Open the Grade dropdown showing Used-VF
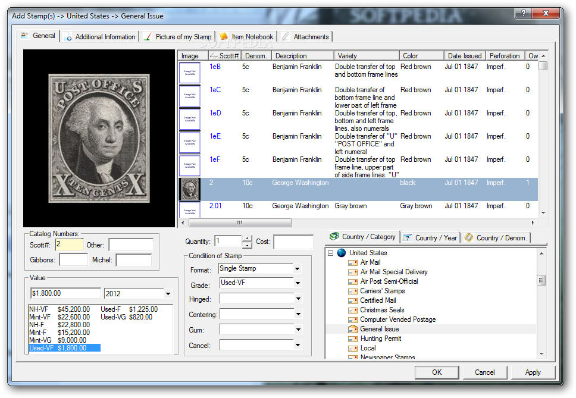 coord(298,283)
